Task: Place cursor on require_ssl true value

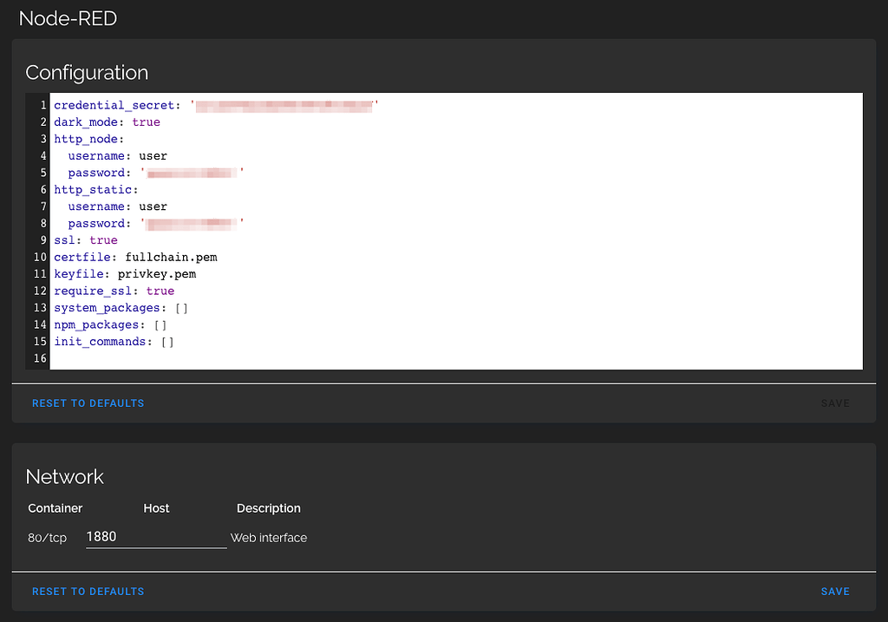Action: 160,291
